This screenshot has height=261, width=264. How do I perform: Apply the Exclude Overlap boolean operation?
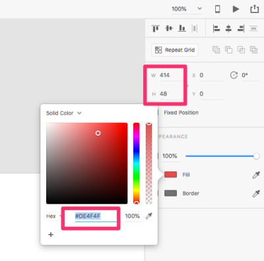coord(253,49)
